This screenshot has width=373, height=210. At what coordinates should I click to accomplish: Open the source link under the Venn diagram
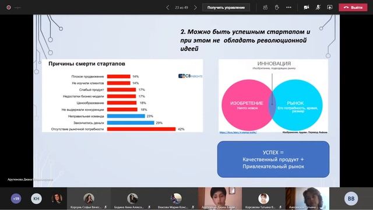238,132
